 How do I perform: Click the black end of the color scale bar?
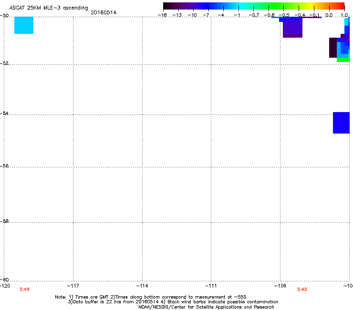[166, 6]
